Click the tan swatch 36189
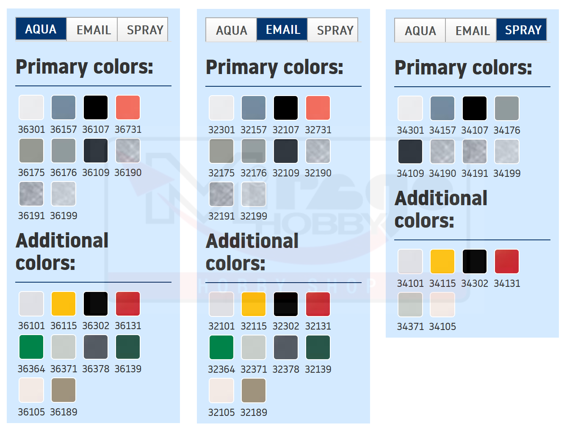 [x=64, y=390]
